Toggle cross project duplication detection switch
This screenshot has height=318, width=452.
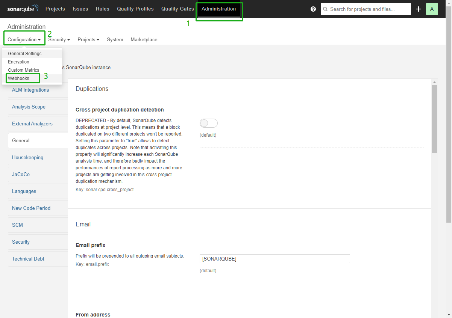click(208, 123)
